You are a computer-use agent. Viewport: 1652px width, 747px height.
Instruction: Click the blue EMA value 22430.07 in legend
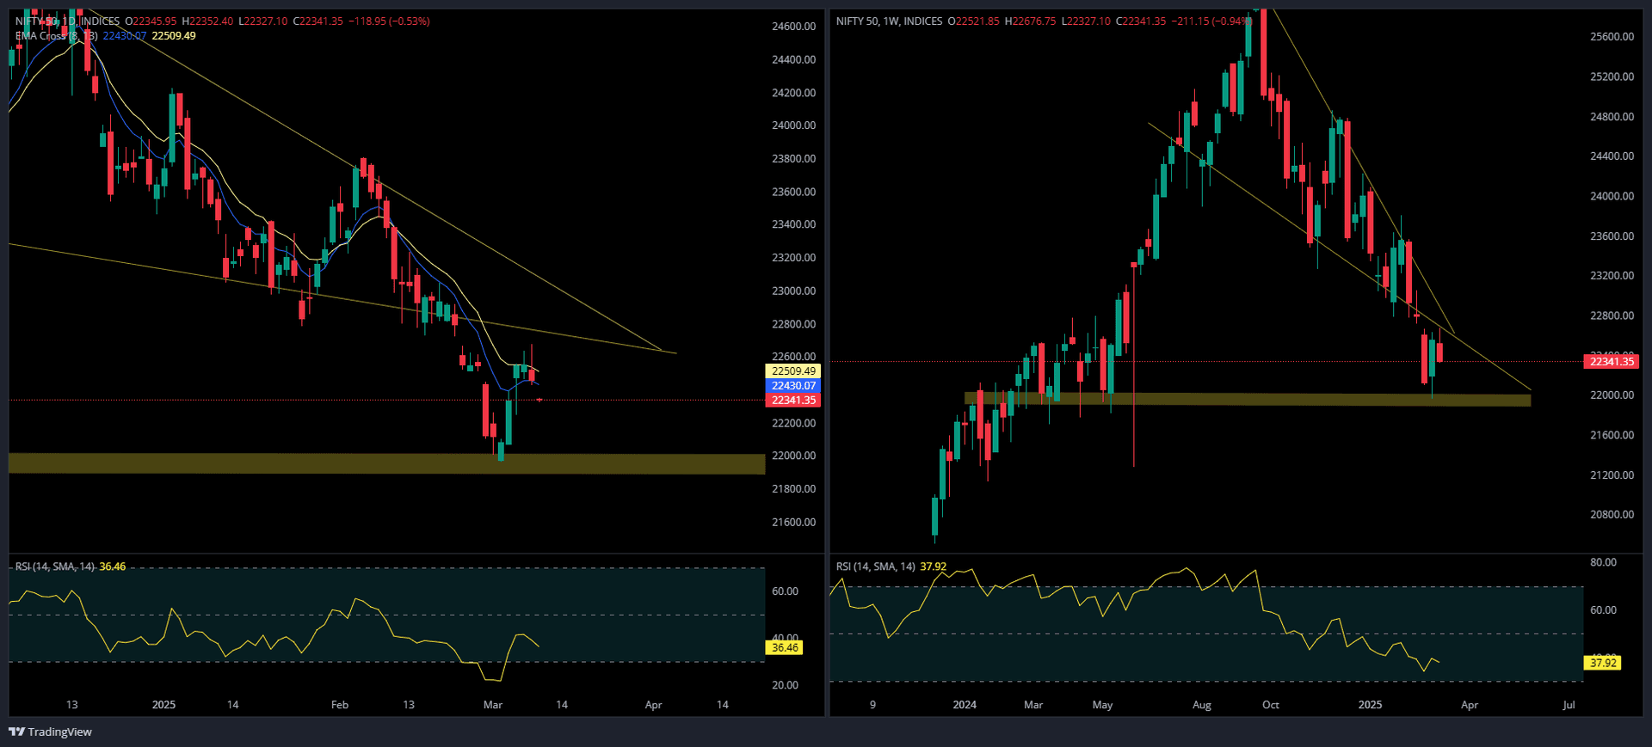point(125,35)
